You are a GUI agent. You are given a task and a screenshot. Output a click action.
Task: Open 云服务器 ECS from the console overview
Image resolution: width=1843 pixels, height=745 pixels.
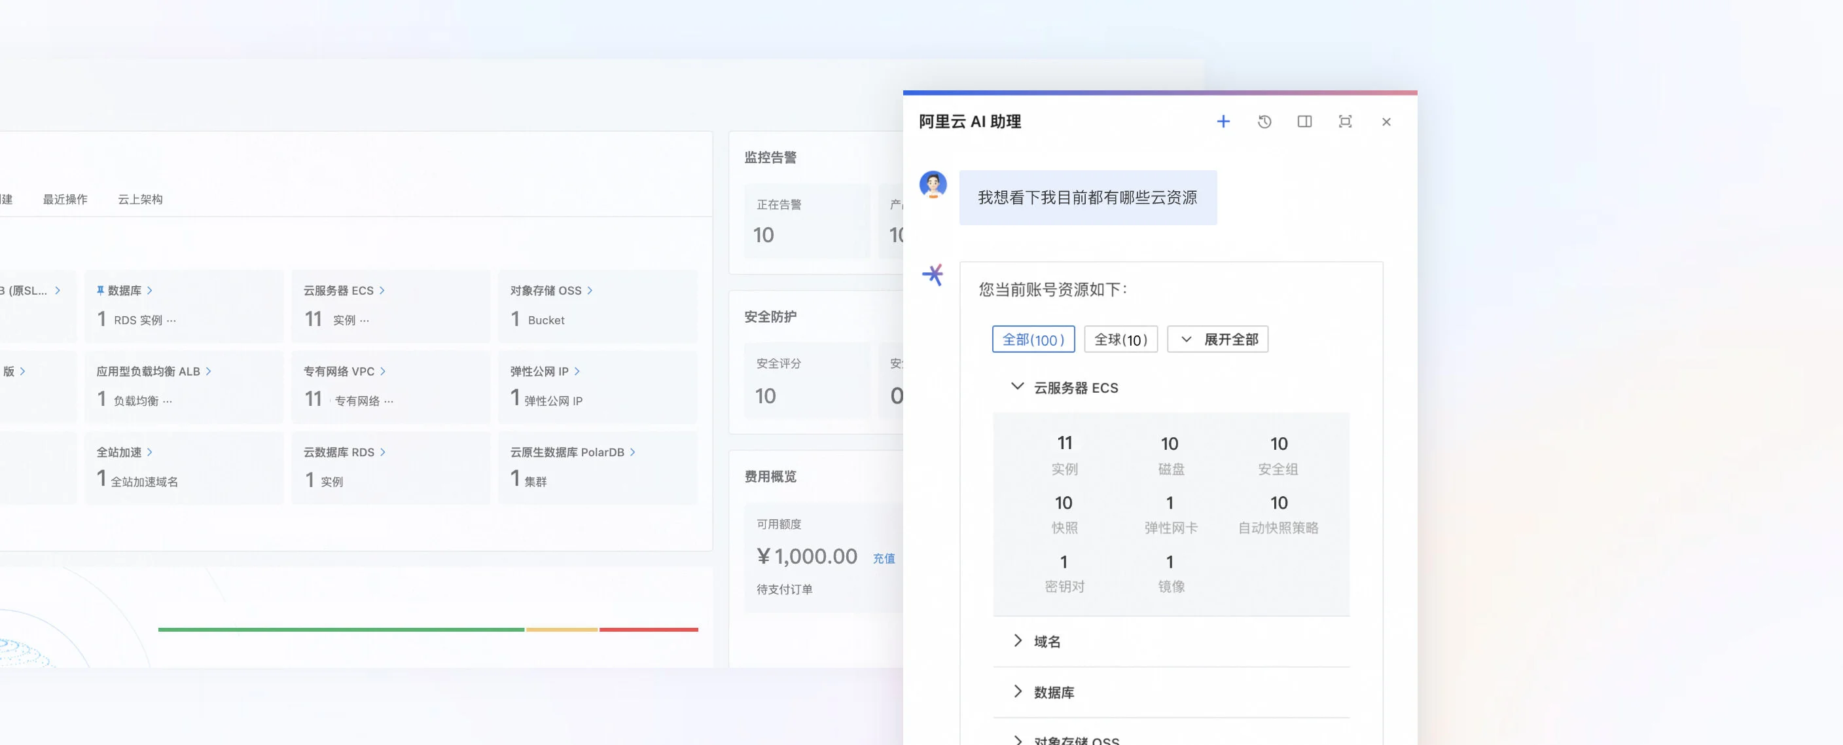click(x=338, y=290)
